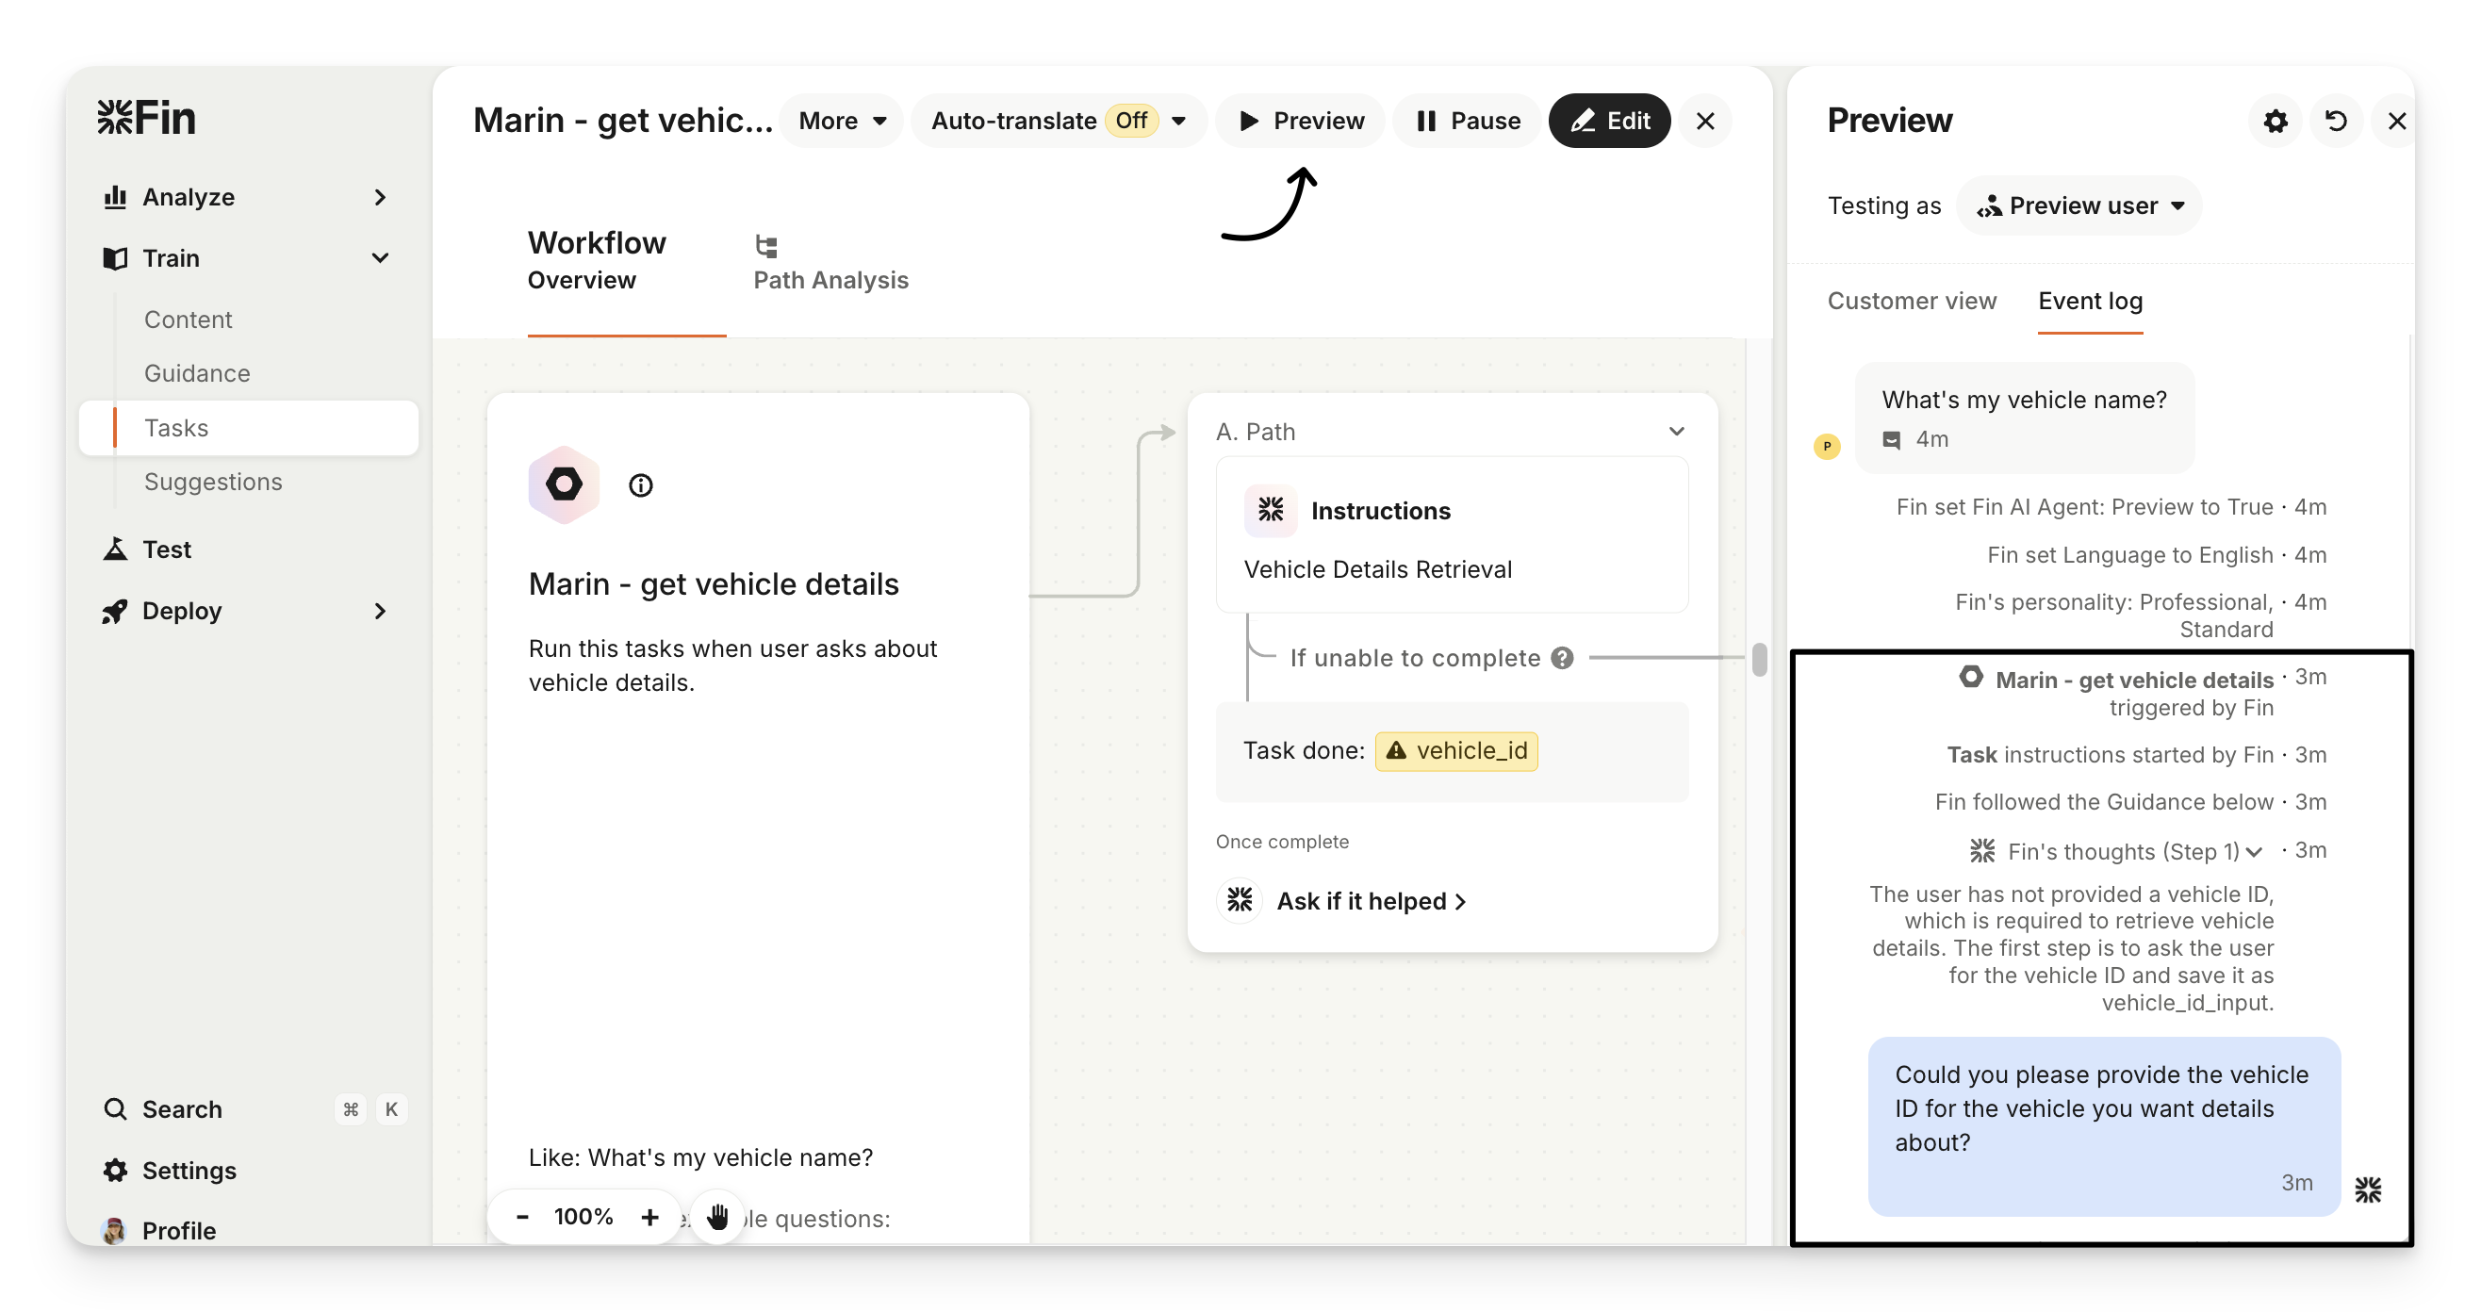Switch to the Customer view tab

click(1912, 302)
